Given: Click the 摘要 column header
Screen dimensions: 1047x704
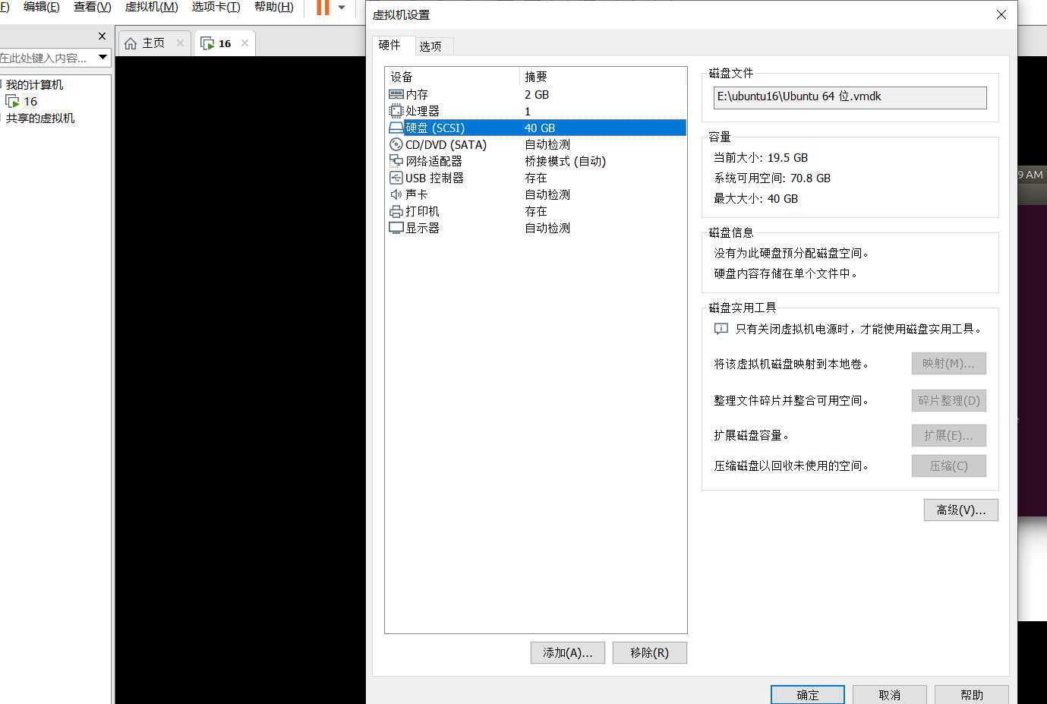Looking at the screenshot, I should point(603,77).
